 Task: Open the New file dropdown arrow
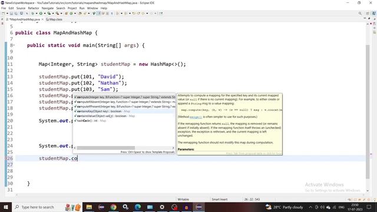7,14
